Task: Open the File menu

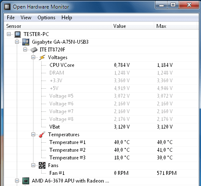Action: (x=11, y=18)
